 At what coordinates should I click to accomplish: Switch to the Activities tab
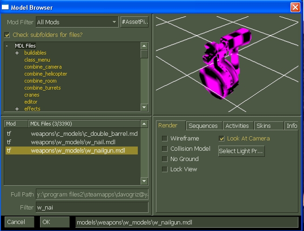(x=237, y=126)
